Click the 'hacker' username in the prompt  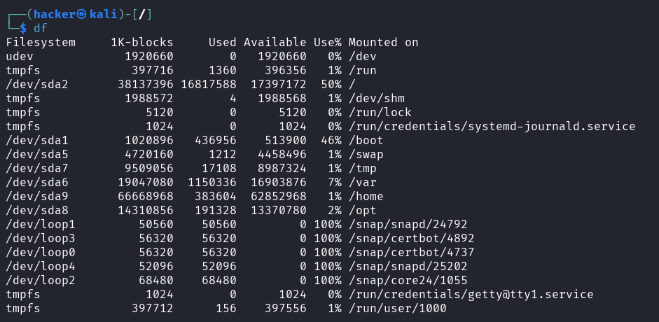tap(54, 14)
